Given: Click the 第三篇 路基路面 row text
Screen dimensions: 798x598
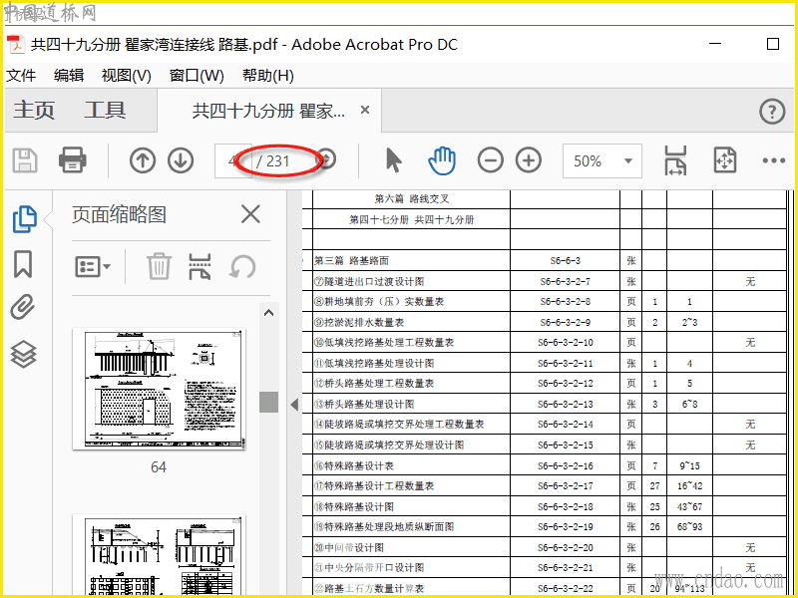Looking at the screenshot, I should [x=351, y=261].
